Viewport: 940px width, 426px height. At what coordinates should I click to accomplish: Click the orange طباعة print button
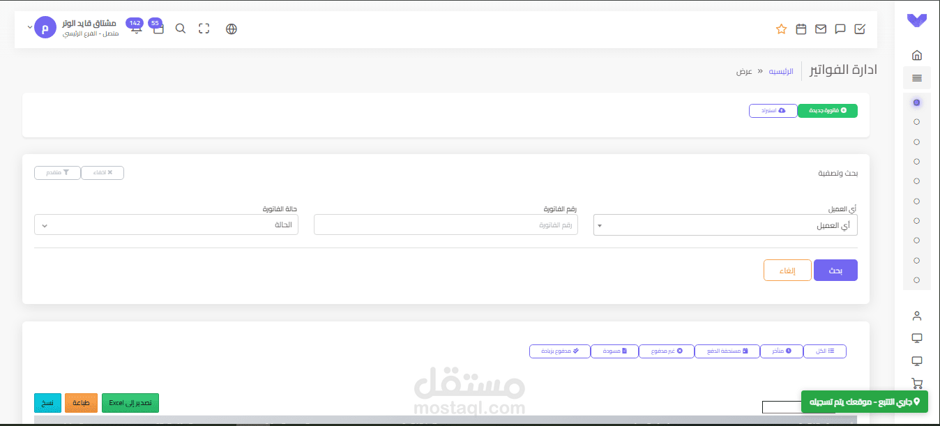(82, 403)
